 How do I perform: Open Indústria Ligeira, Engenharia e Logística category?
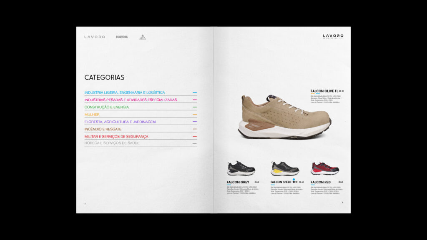coord(124,92)
